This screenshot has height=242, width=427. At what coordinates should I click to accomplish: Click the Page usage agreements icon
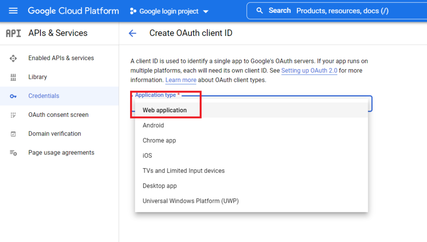click(x=14, y=152)
